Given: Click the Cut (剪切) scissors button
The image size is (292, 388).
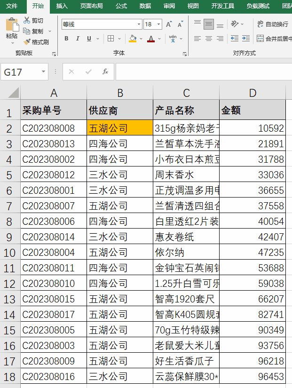Looking at the screenshot, I should [33, 20].
